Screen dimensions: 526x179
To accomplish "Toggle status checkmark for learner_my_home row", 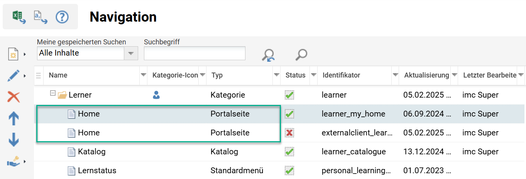I will [x=289, y=114].
